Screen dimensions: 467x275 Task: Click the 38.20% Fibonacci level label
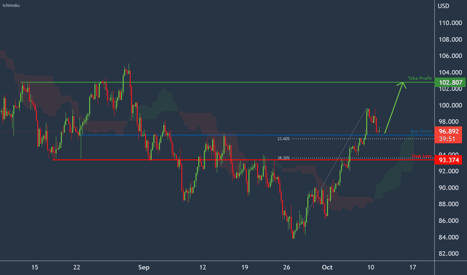coord(283,158)
